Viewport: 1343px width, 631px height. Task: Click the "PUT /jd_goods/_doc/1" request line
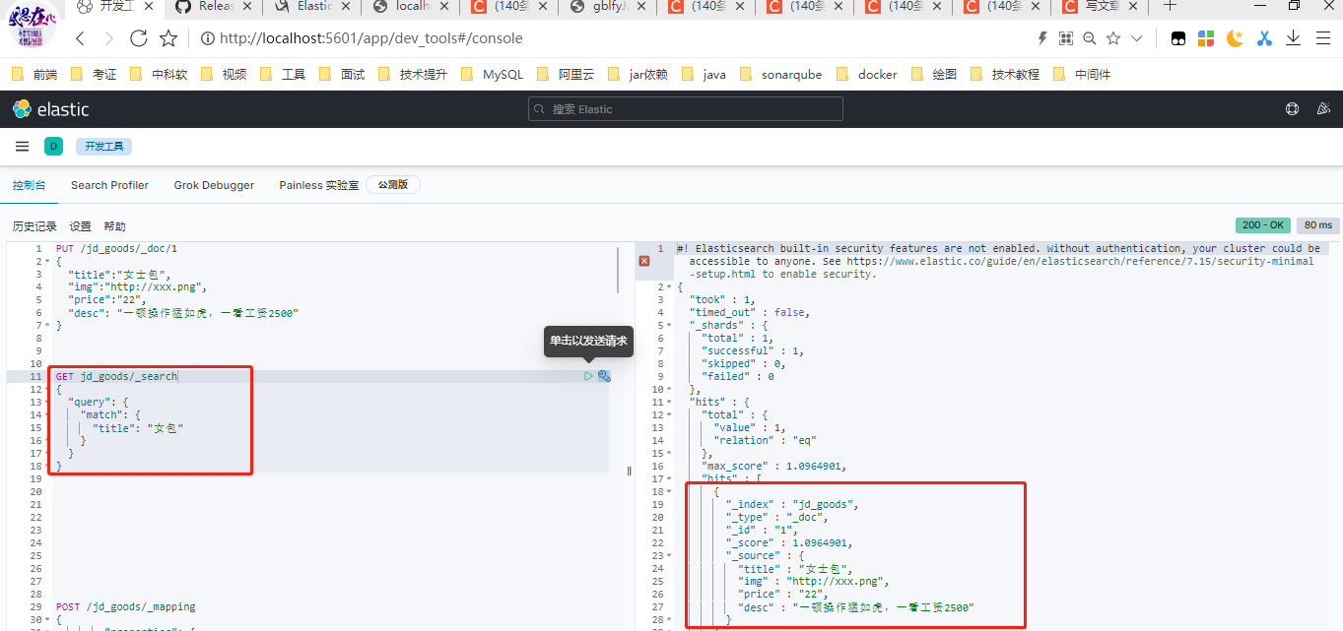coord(116,248)
